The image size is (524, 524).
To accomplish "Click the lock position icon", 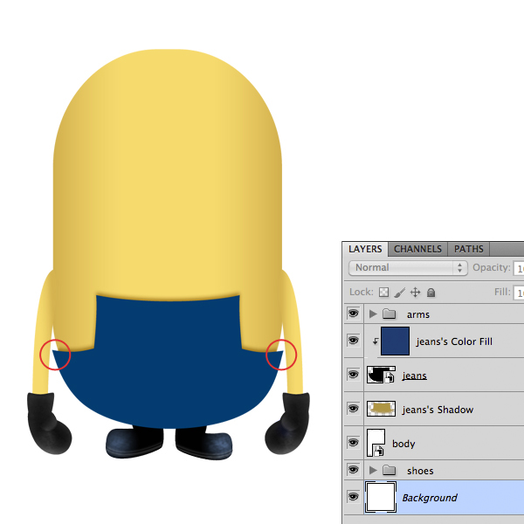I will 416,293.
